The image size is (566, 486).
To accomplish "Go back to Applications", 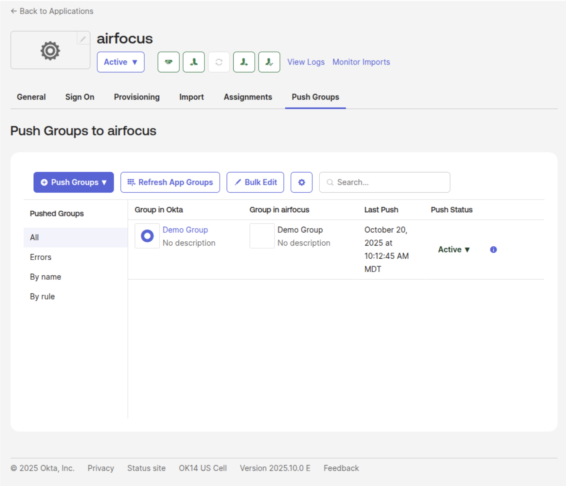I will 52,11.
